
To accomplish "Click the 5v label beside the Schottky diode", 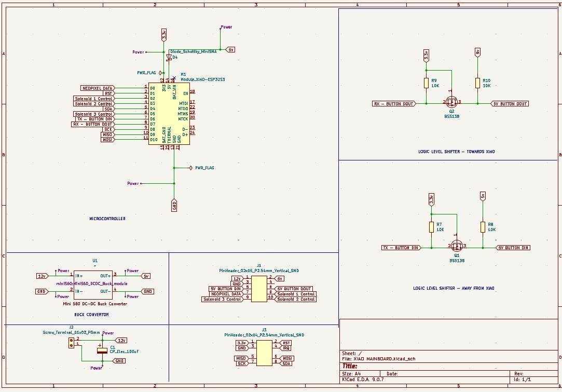I will tap(230, 50).
